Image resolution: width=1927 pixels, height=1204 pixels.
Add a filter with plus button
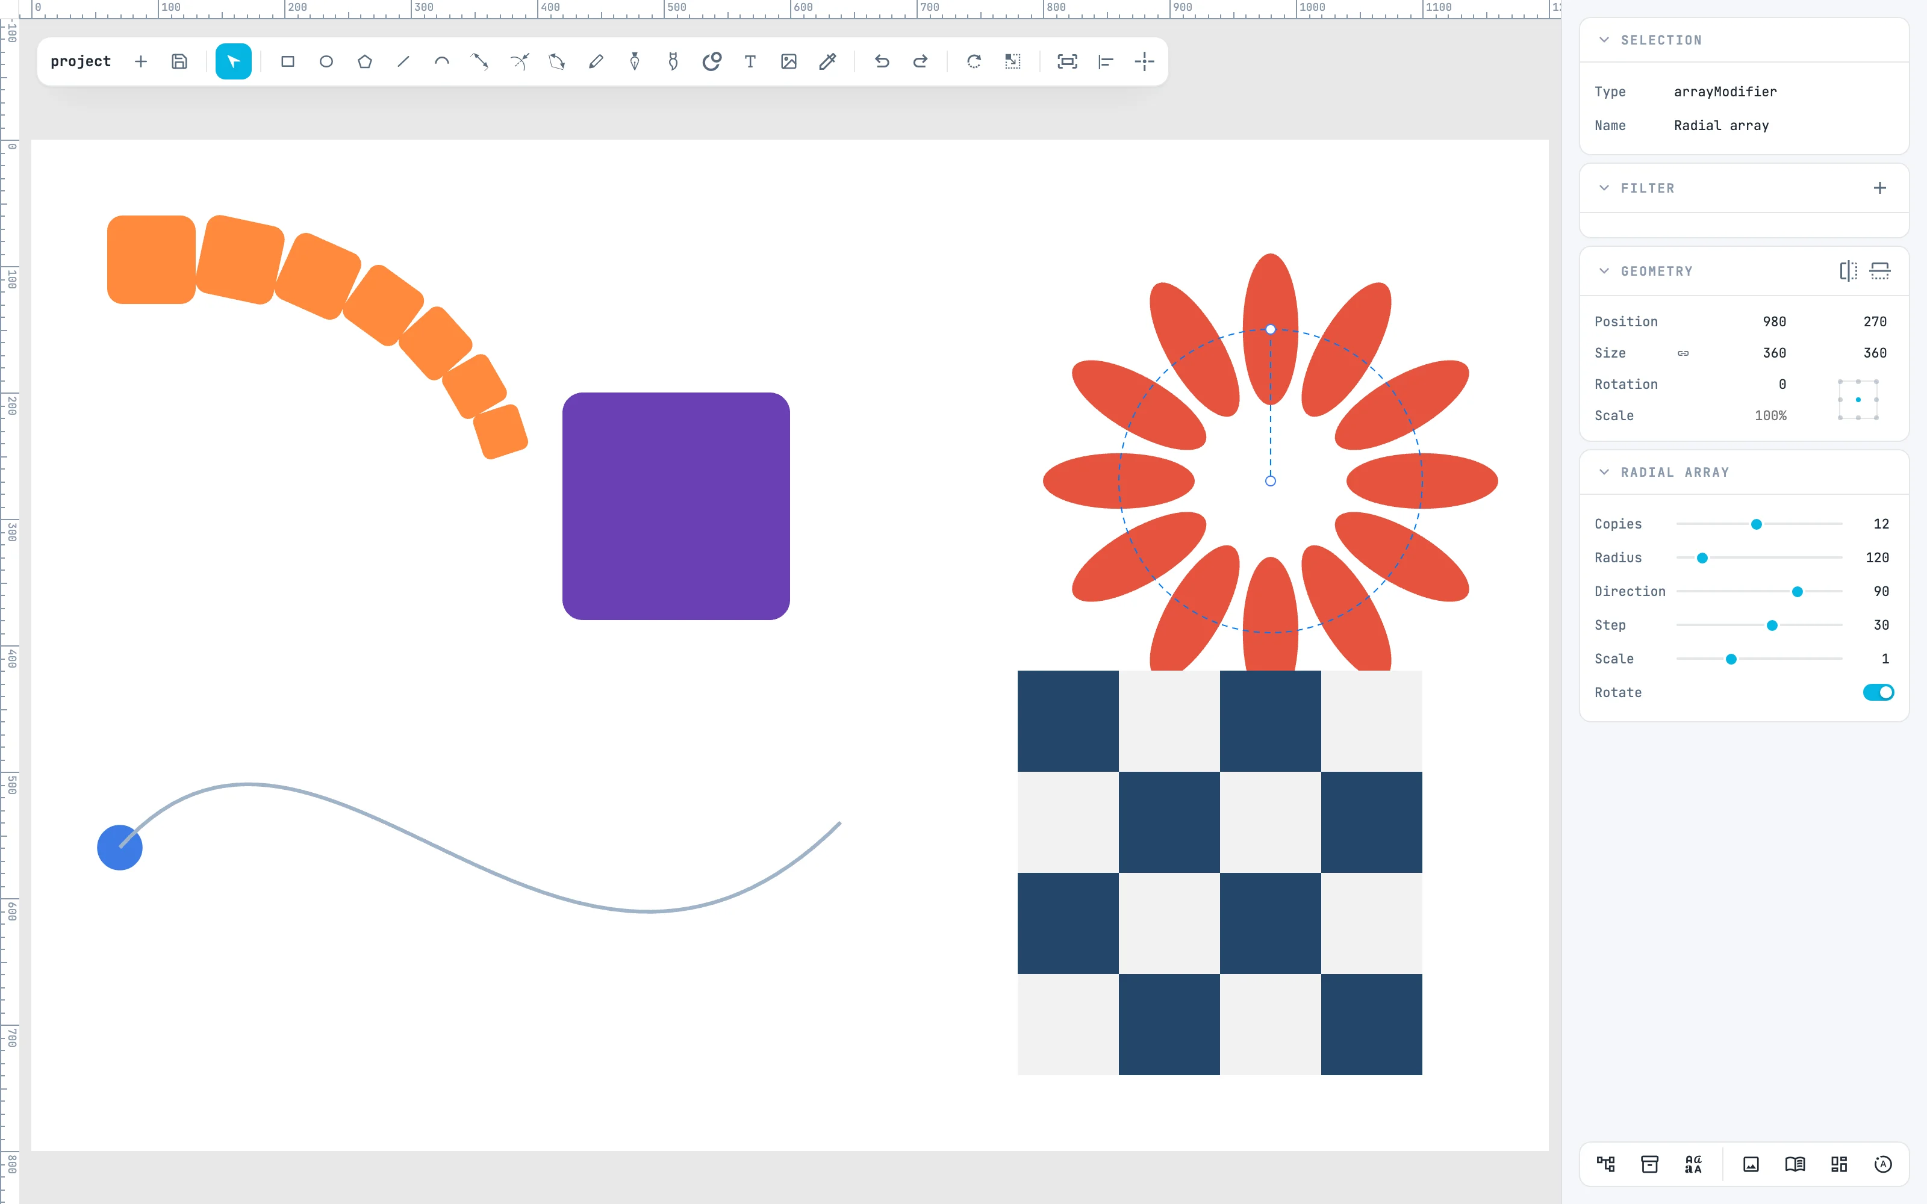pyautogui.click(x=1880, y=188)
